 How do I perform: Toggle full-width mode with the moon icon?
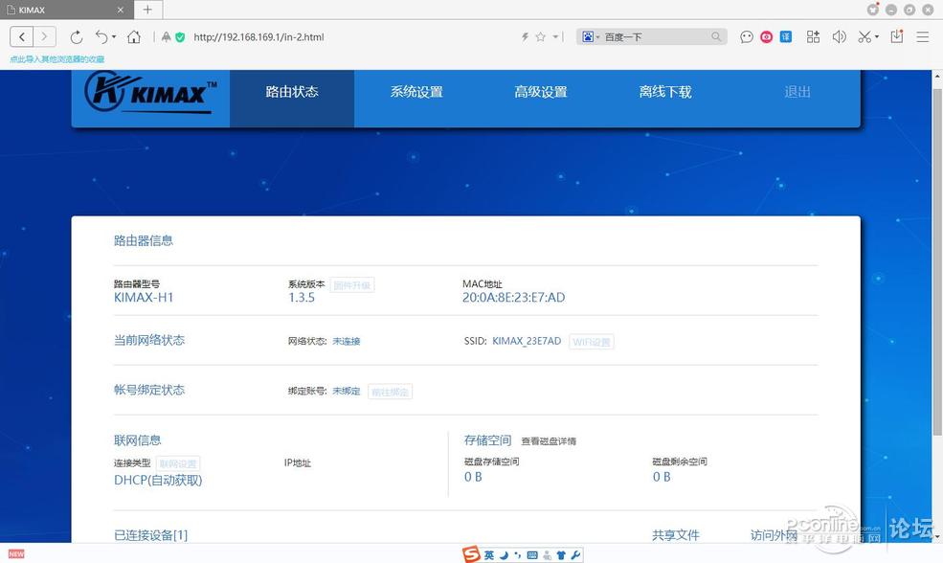tap(504, 554)
